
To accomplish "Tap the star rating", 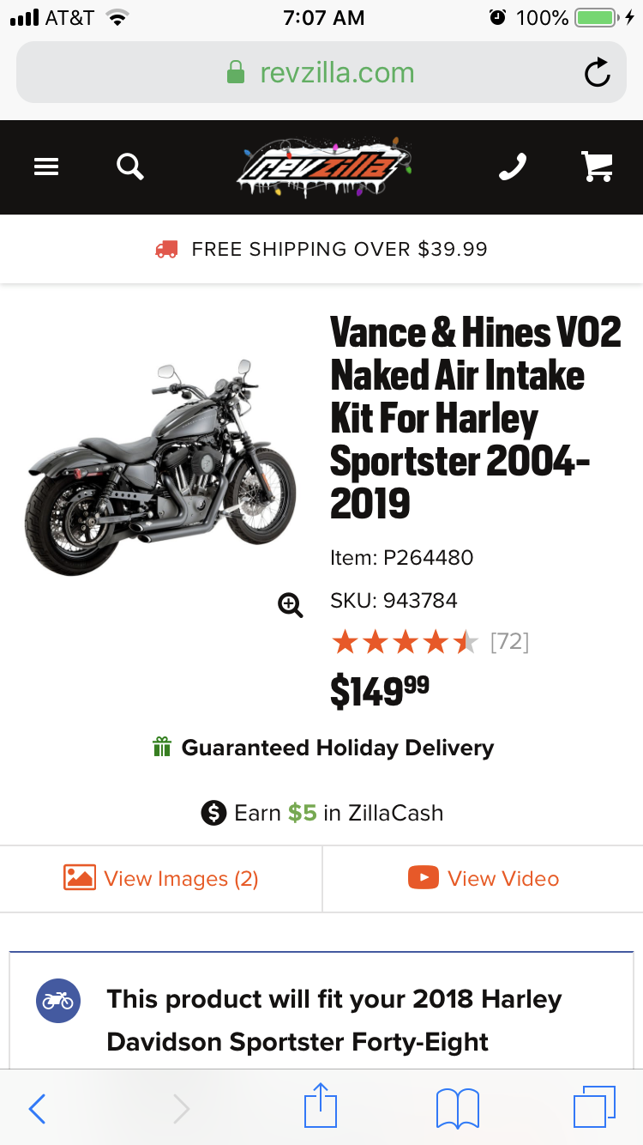I will click(405, 642).
